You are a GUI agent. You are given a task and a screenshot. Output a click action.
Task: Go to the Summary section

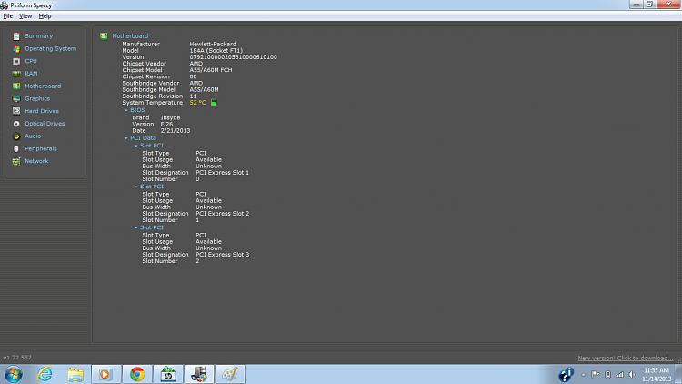point(39,36)
